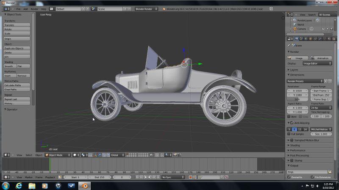The image size is (339, 190).
Task: Open the Render Presets dropdown
Action: 305,81
